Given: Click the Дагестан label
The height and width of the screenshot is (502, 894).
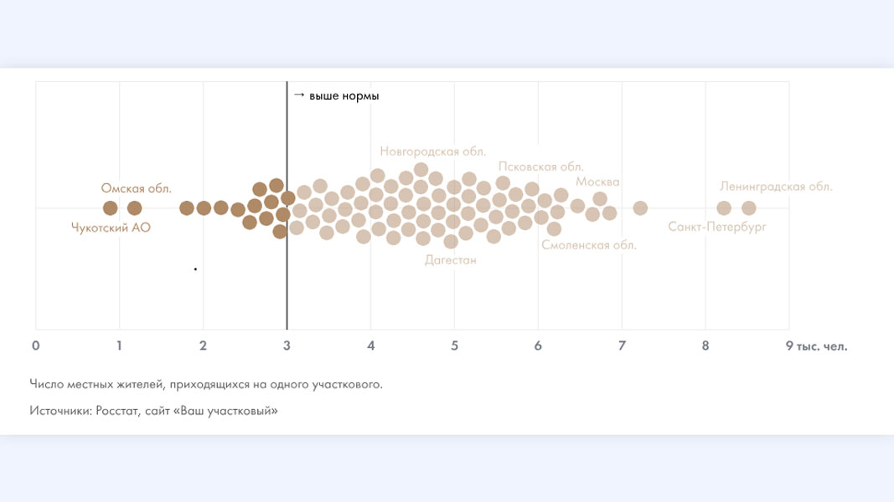Looking at the screenshot, I should (x=450, y=260).
